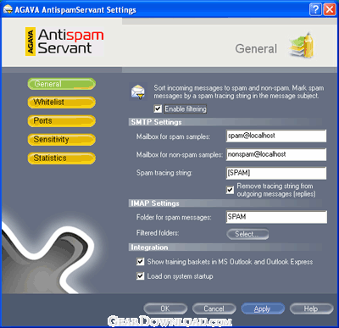339x328 pixels.
Task: Click the 'Folder for spam messages:' label
Action: (174, 217)
